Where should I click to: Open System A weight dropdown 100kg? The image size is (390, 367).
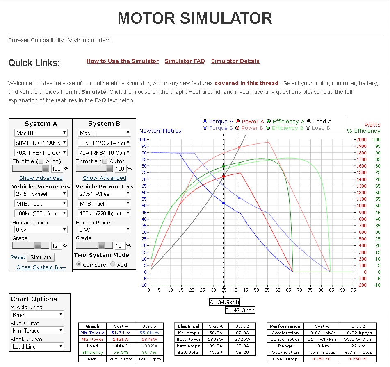41,213
